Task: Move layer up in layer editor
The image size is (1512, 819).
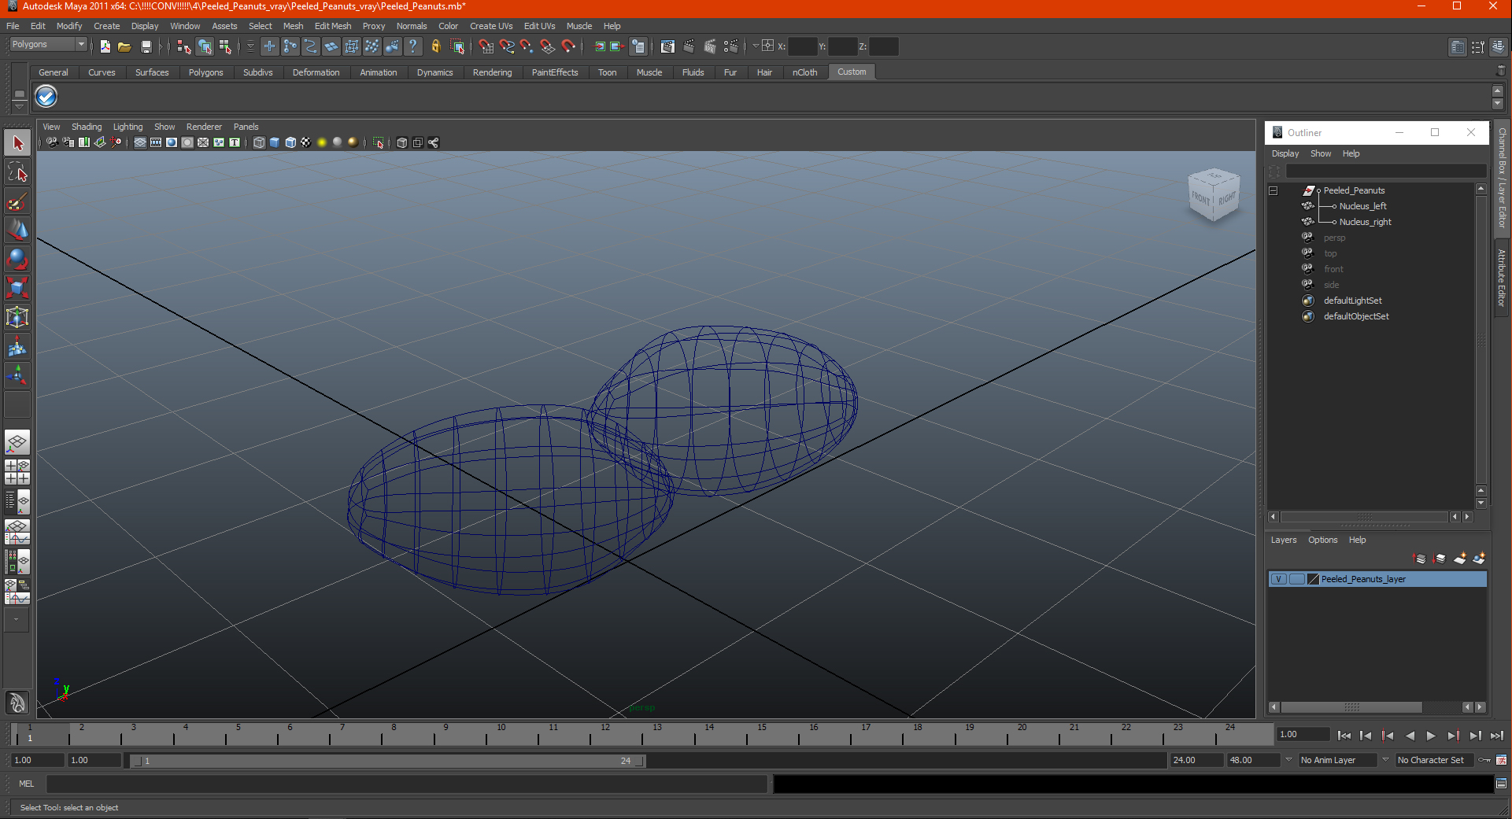Action: [1420, 559]
